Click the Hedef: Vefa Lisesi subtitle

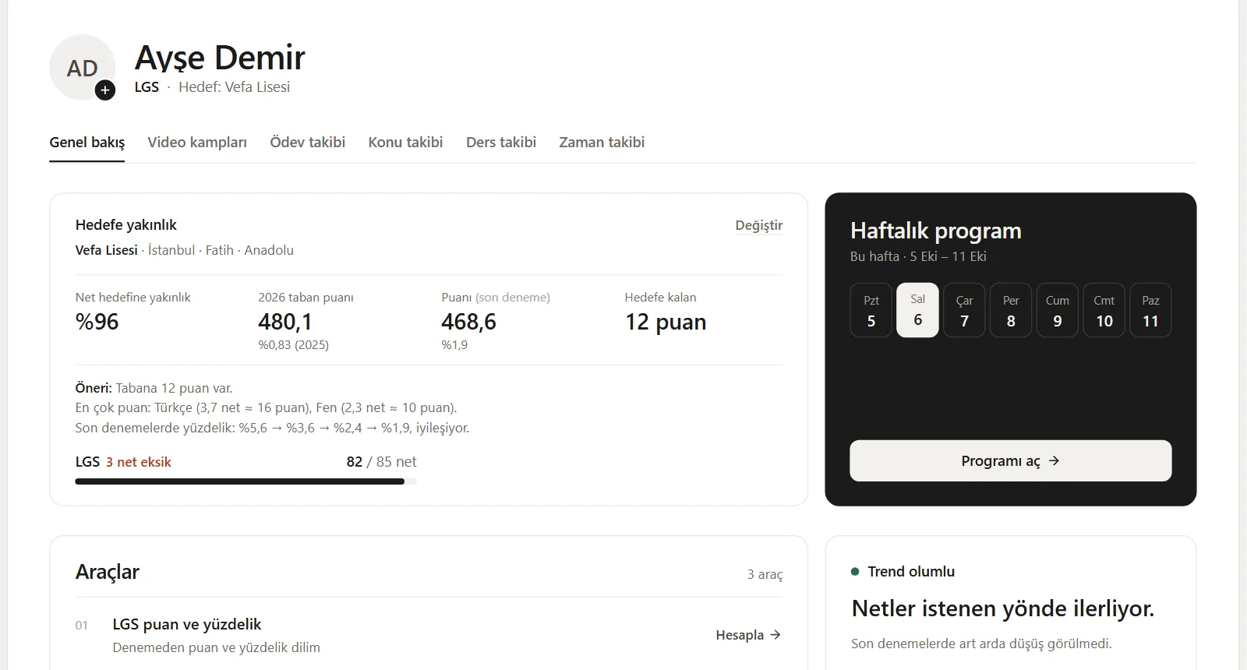234,87
